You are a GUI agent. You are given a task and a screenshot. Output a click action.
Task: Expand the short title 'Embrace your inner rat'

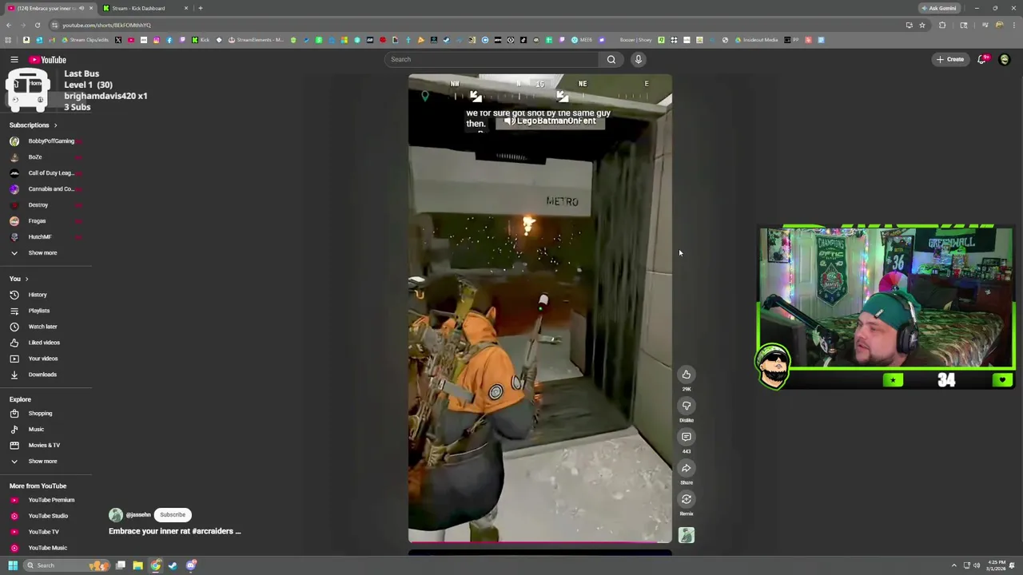tap(174, 531)
